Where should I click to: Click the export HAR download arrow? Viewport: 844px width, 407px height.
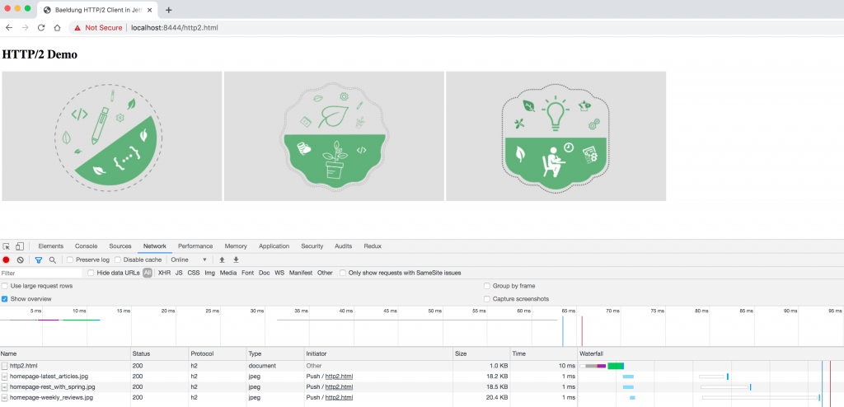click(x=236, y=260)
